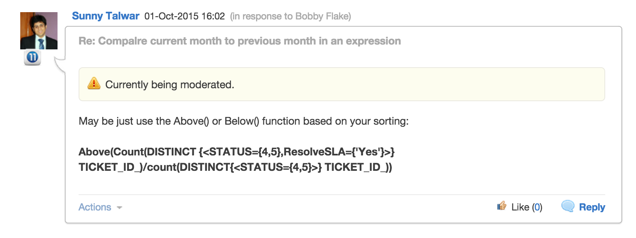Image resolution: width=636 pixels, height=238 pixels.
Task: Open the Actions menu label
Action: (x=95, y=207)
